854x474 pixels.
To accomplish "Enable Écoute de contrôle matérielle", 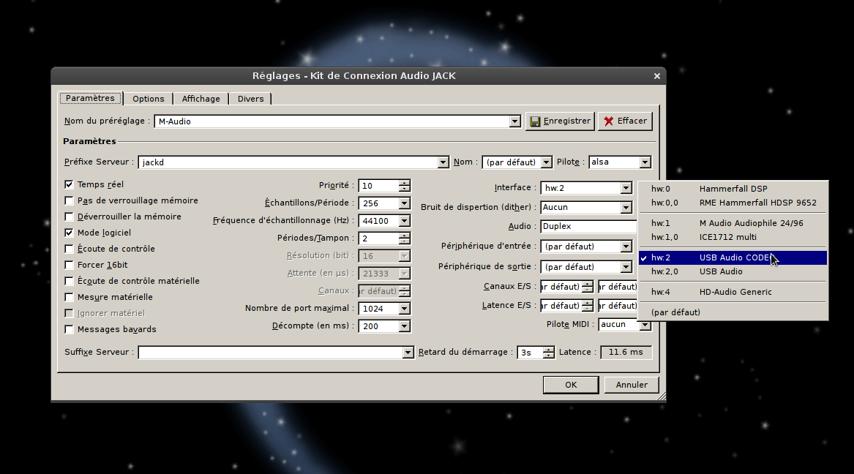I will coord(69,281).
